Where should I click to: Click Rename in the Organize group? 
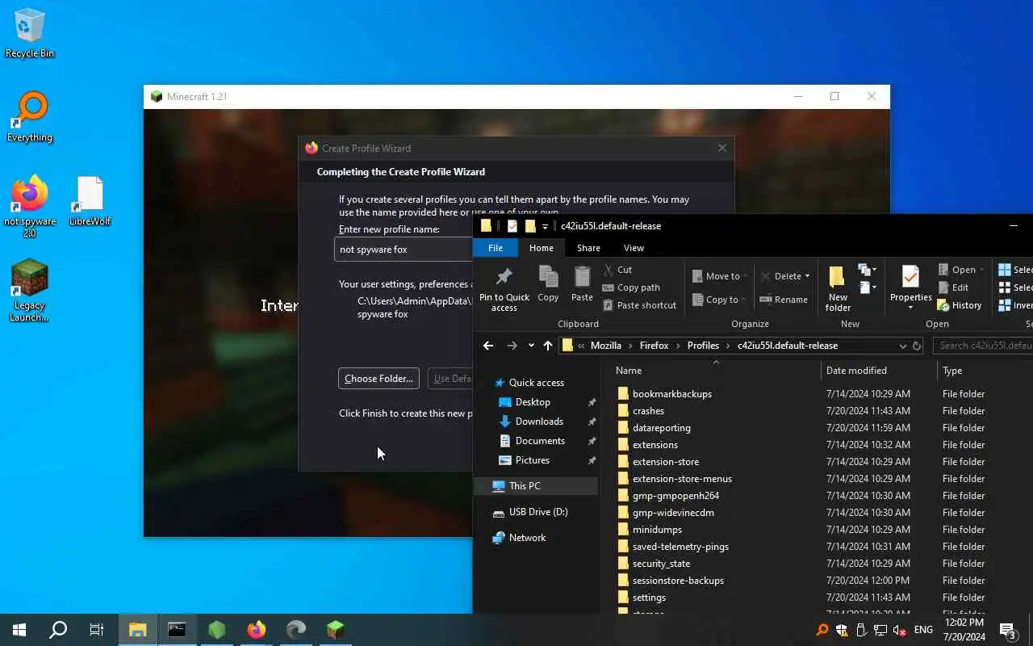click(x=784, y=300)
